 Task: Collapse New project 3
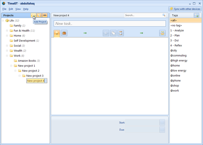[19, 76]
